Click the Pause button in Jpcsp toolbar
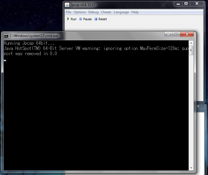Screen dimensions: 208x175 pos(86,19)
